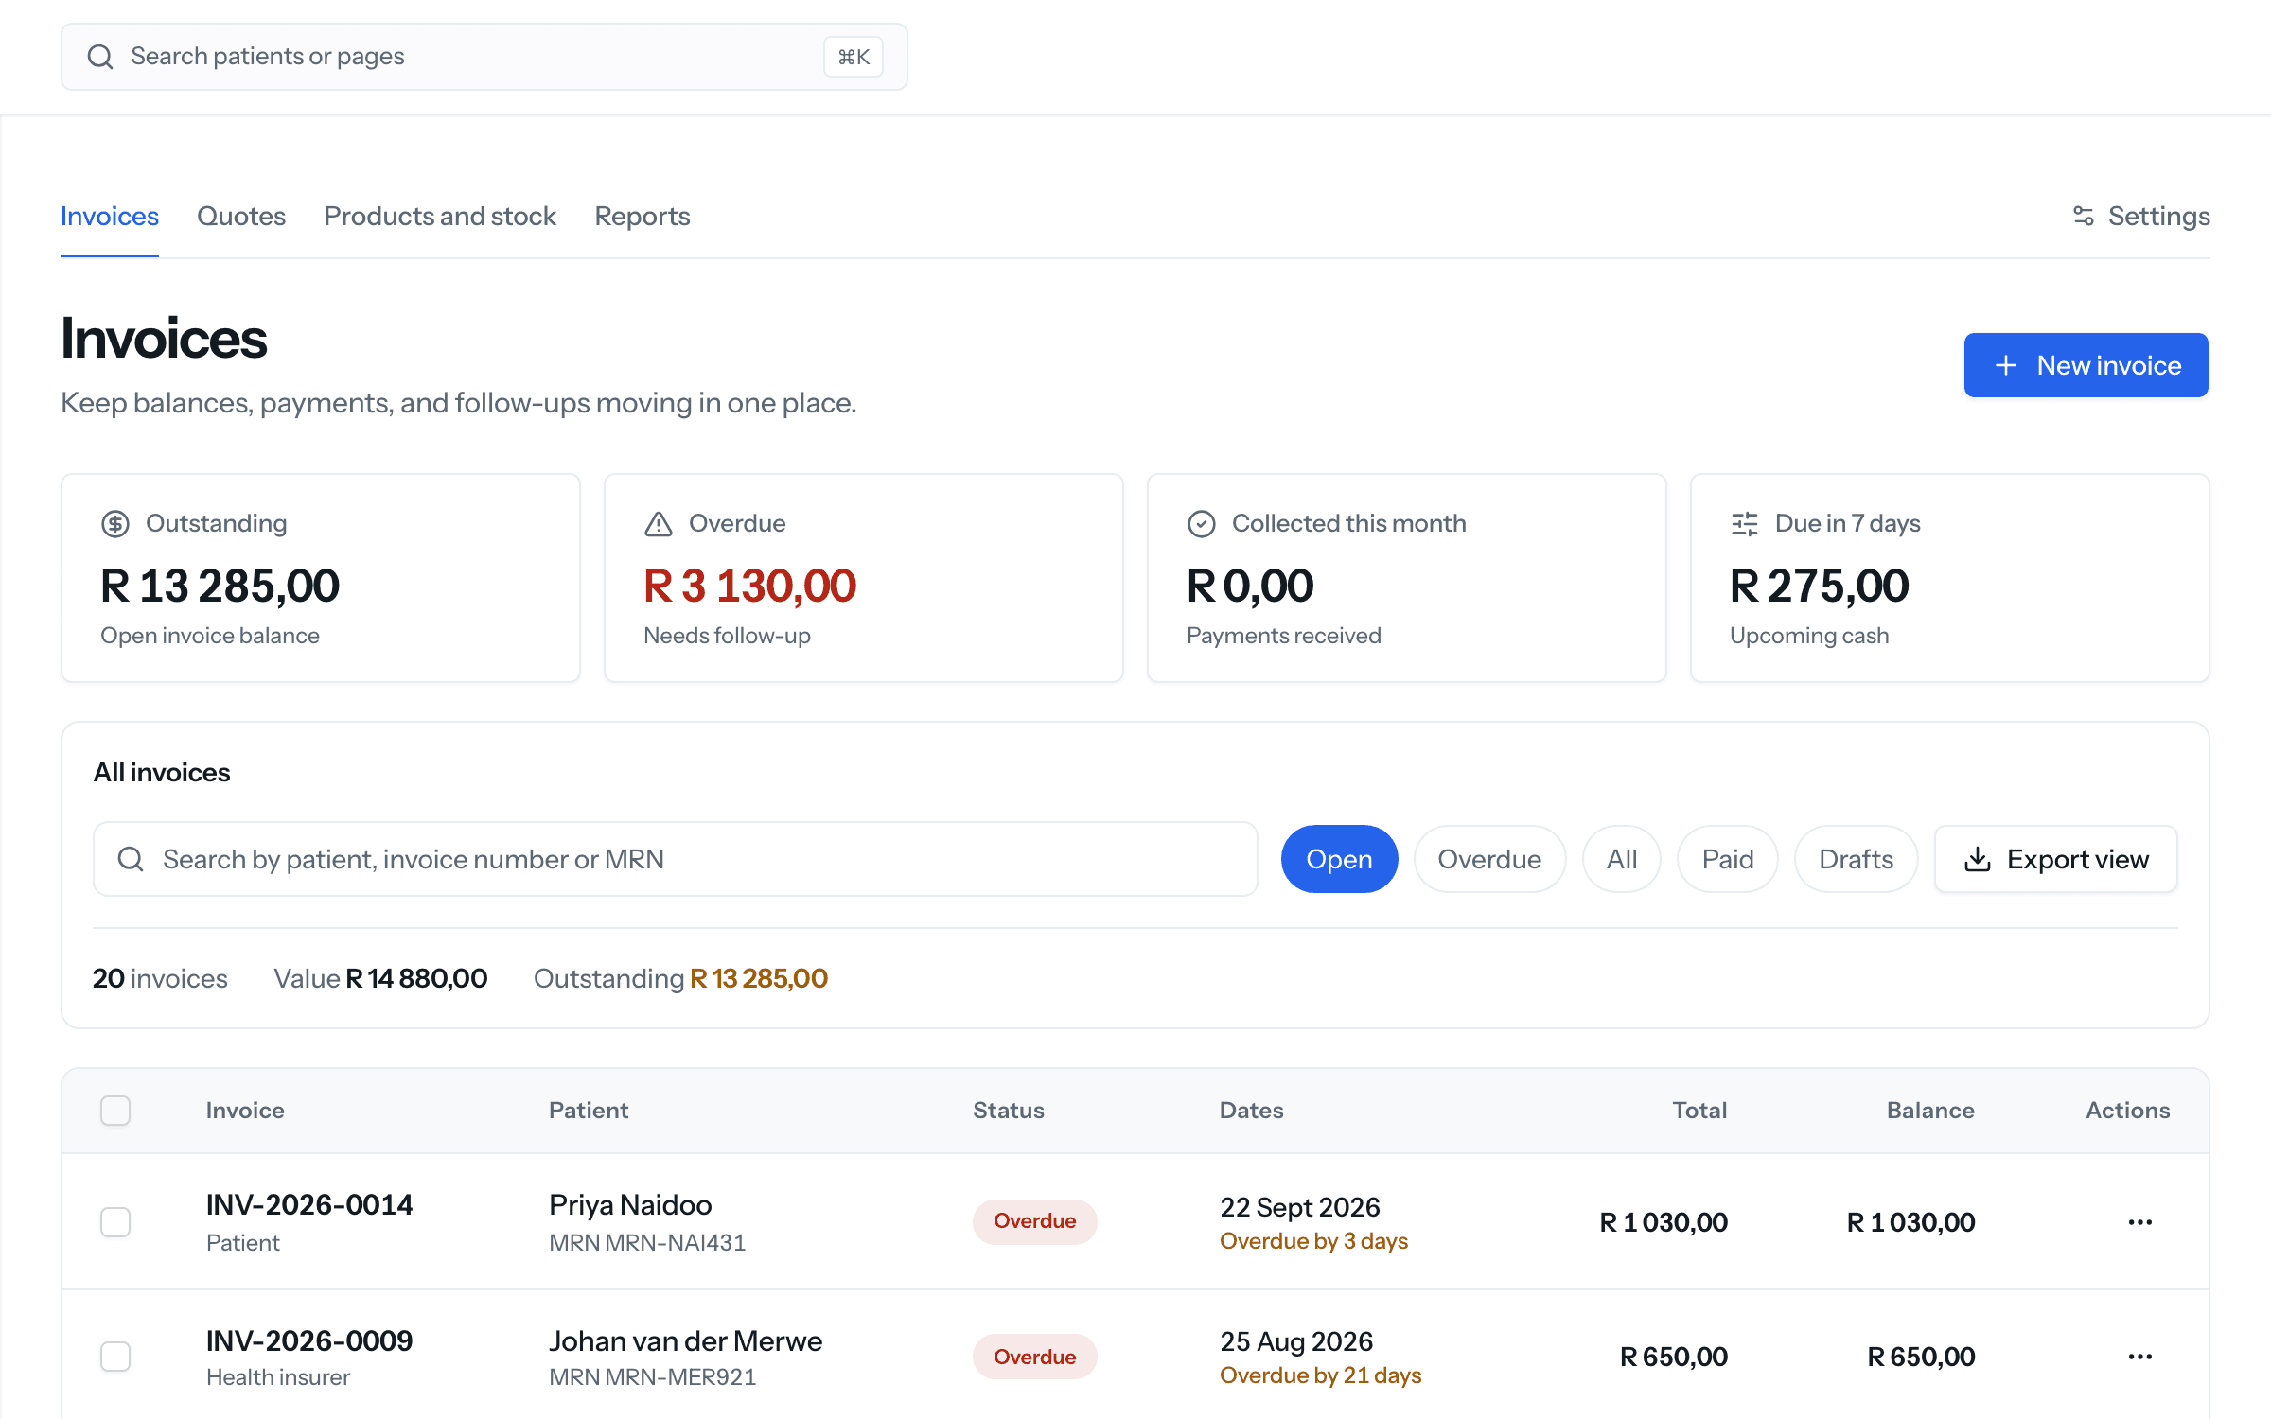Switch to the Invoices tab
Image resolution: width=2271 pixels, height=1419 pixels.
pos(110,216)
